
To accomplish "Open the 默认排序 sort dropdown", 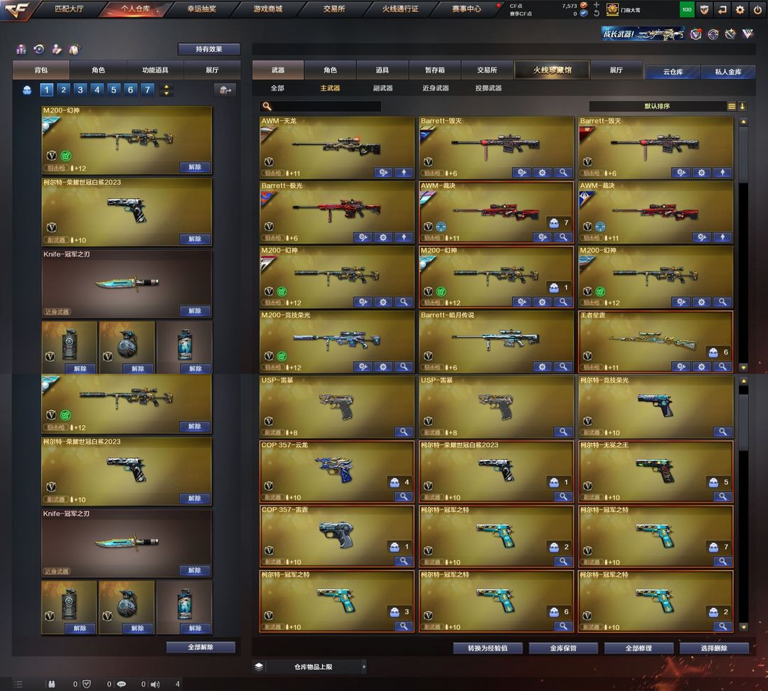I will pyautogui.click(x=657, y=106).
